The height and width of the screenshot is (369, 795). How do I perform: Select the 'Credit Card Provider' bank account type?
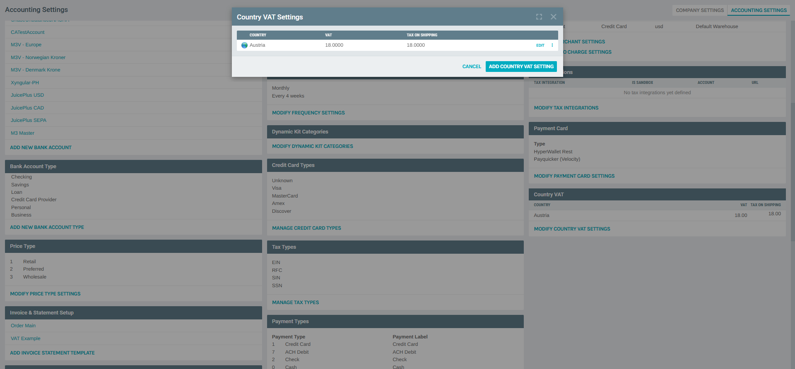tap(34, 200)
